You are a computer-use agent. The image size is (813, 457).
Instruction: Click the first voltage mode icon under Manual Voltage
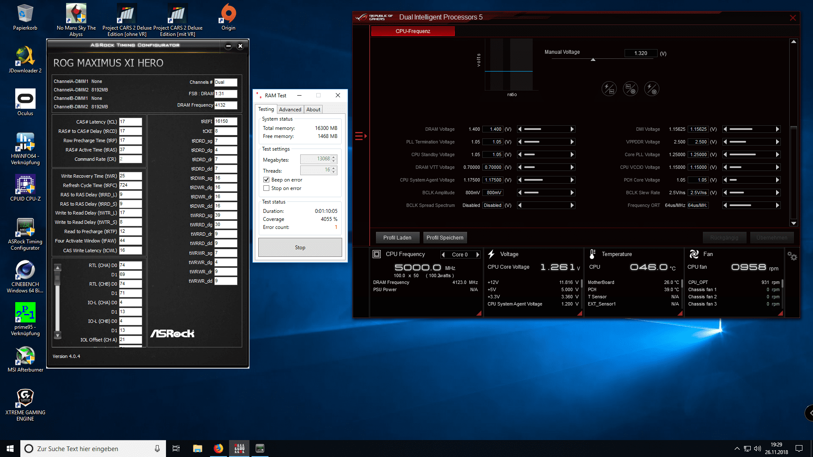[x=609, y=89]
